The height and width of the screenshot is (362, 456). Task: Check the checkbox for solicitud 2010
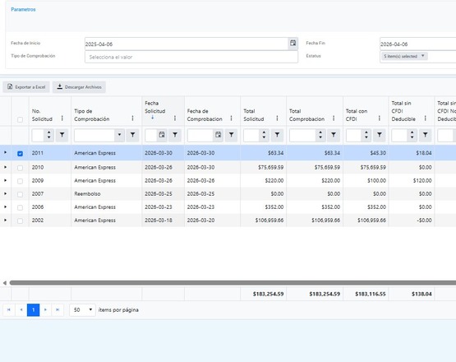(20, 168)
